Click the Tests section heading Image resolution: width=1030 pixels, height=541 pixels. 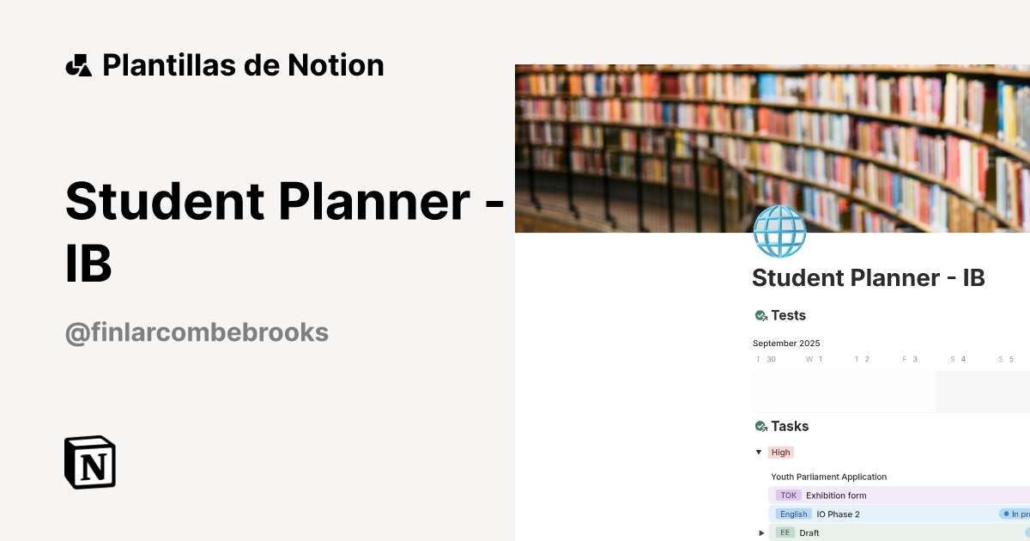(788, 315)
